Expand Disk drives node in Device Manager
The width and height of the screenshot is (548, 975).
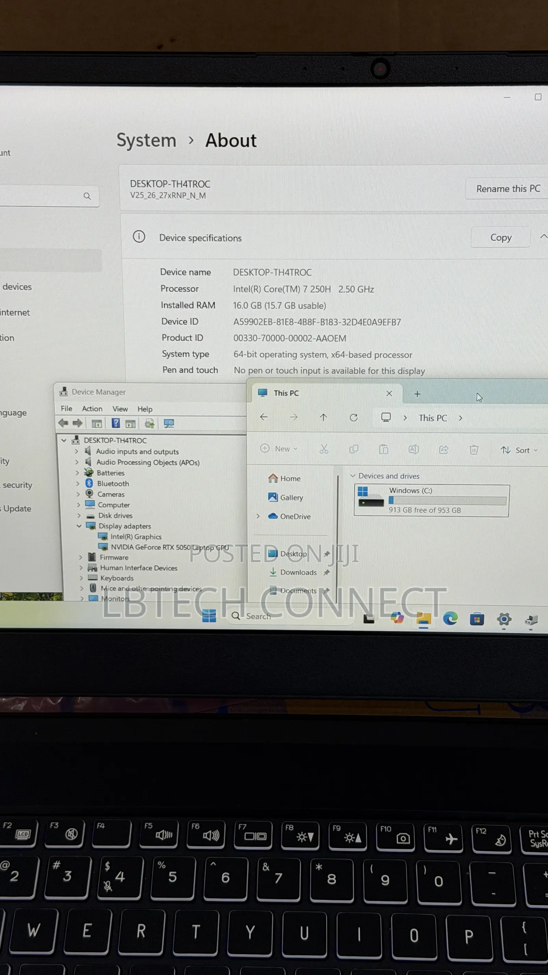click(x=79, y=515)
